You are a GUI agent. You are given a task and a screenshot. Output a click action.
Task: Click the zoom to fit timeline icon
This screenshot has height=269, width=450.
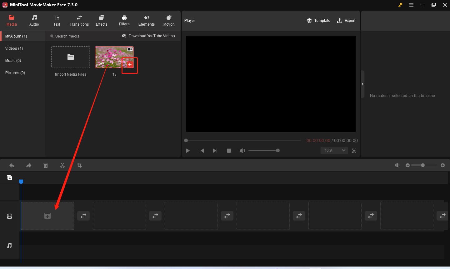pyautogui.click(x=397, y=165)
